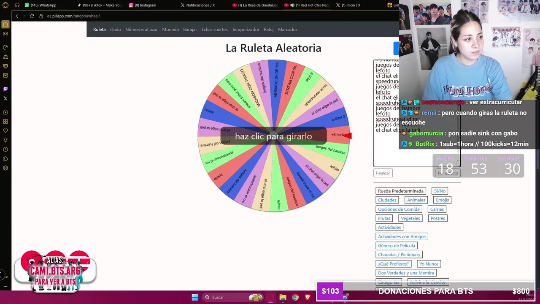Open Moneda in the site navigation
This screenshot has width=540, height=304.
tap(170, 30)
